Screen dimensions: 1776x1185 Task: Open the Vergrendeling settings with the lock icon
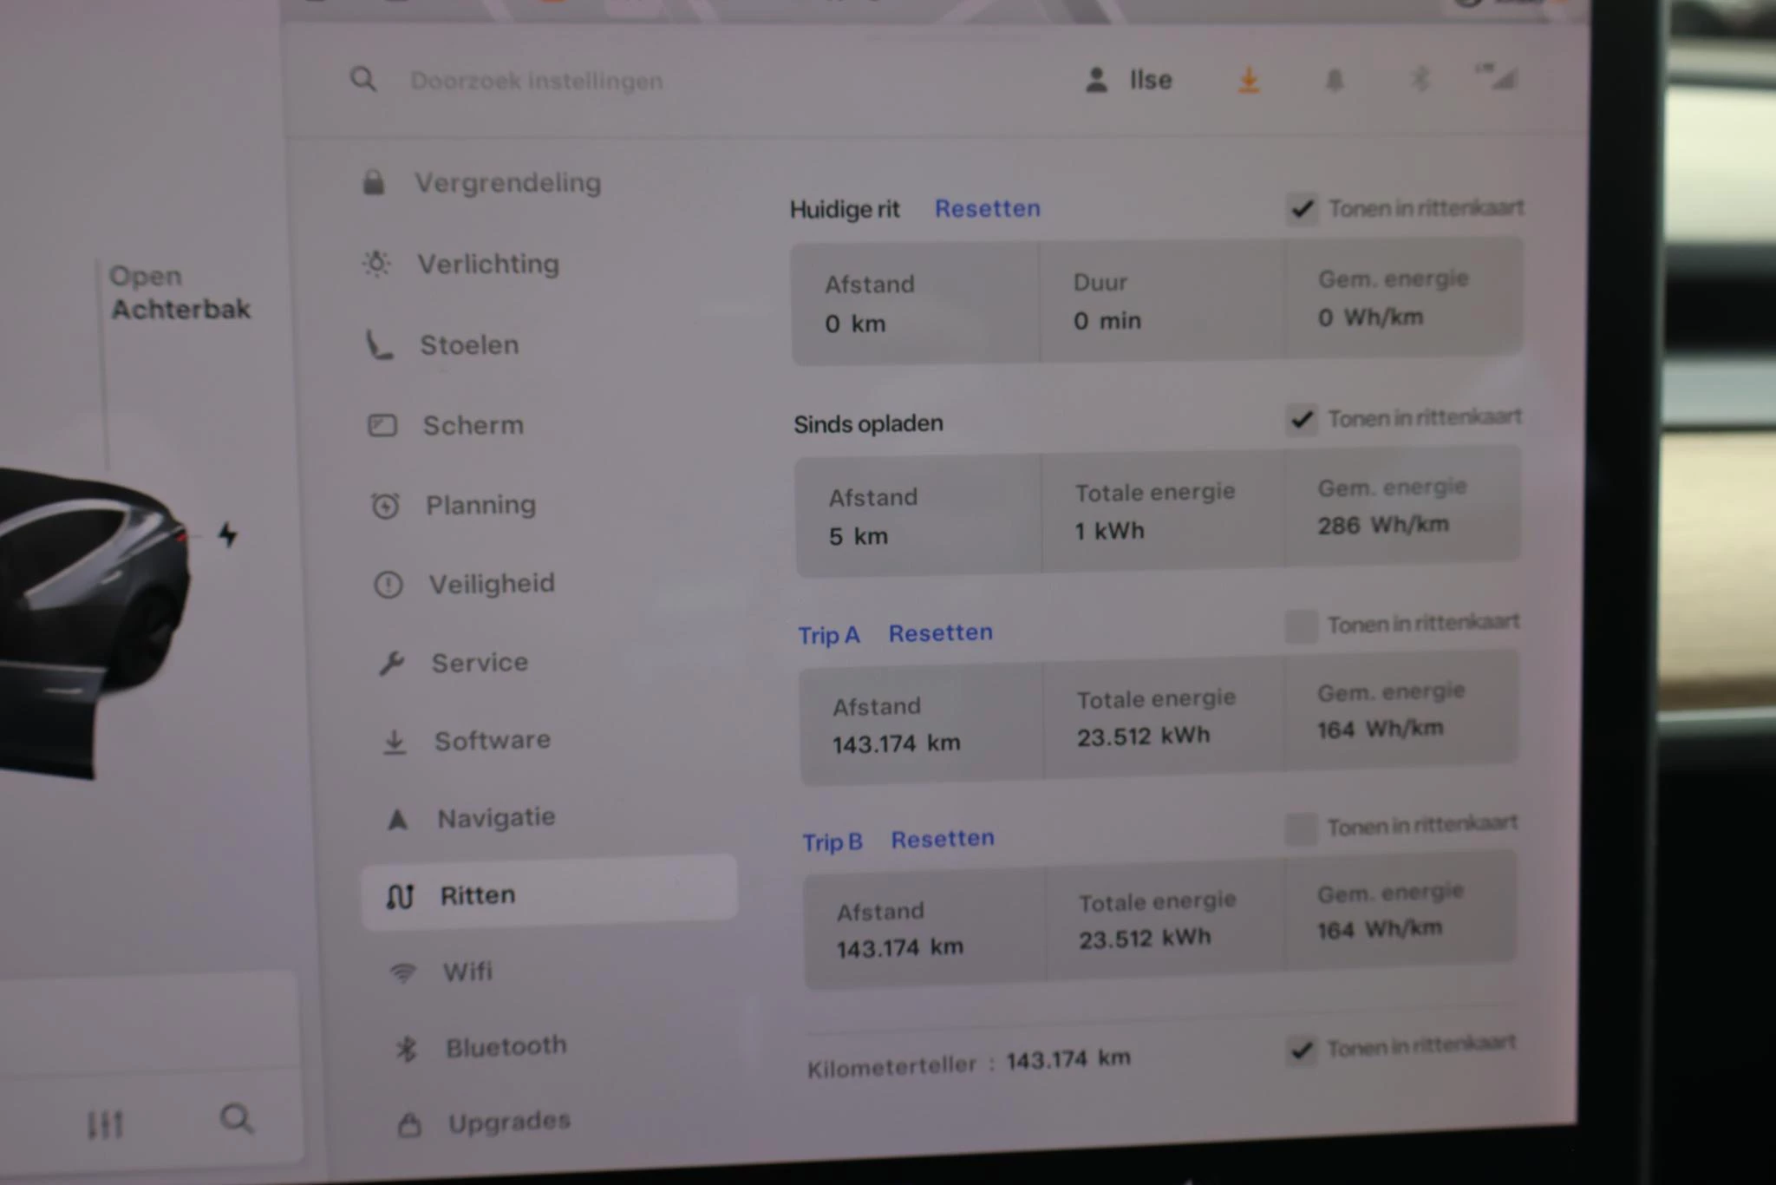coord(376,181)
